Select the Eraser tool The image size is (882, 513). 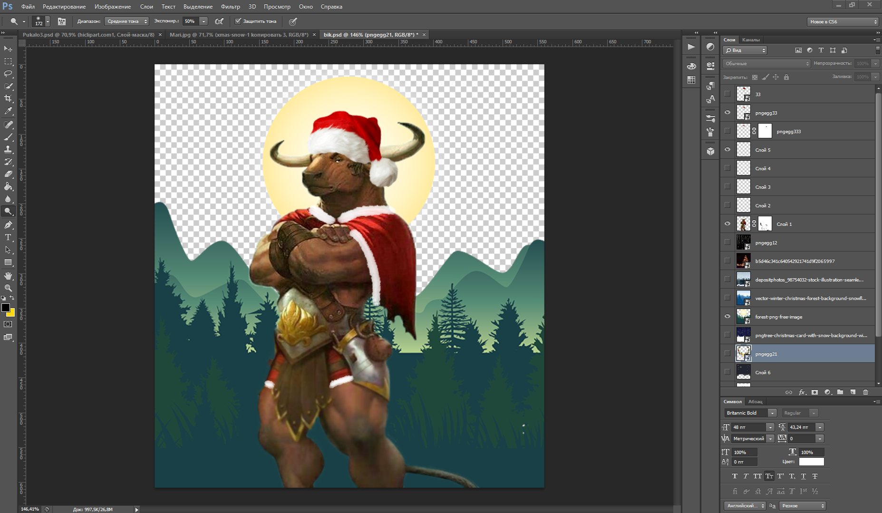[8, 174]
